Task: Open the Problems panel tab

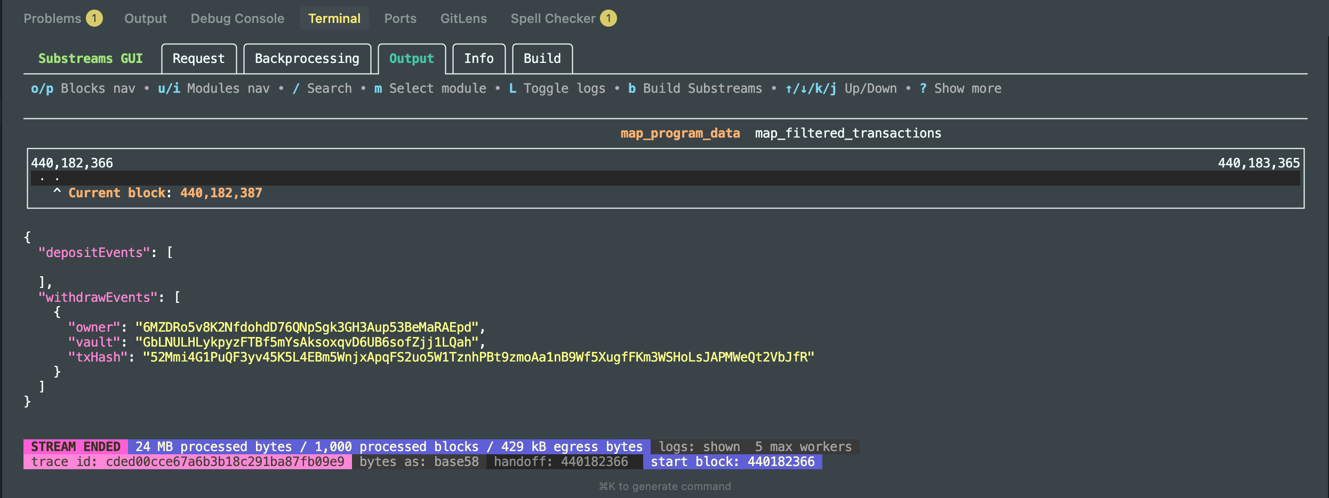Action: click(52, 19)
